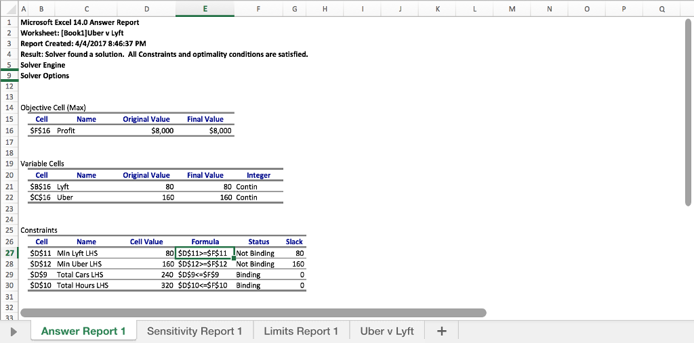The width and height of the screenshot is (694, 343).
Task: Switch to the Sensitivity Report 1 tab
Action: pyautogui.click(x=195, y=331)
